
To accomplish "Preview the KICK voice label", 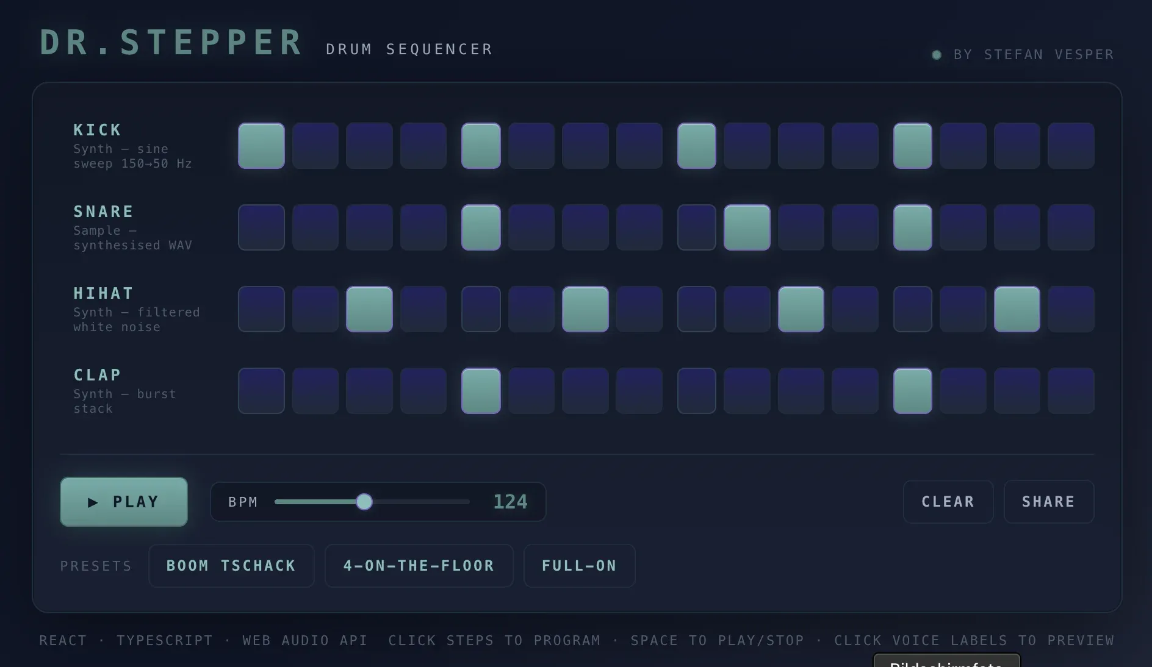I will click(98, 130).
